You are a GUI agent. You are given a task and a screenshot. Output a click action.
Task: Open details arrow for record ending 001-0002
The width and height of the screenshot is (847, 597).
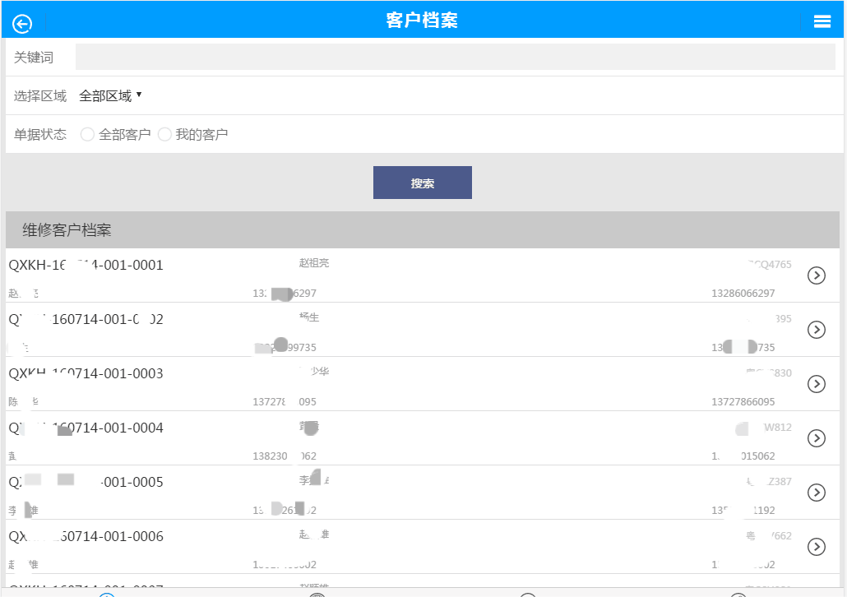tap(817, 330)
